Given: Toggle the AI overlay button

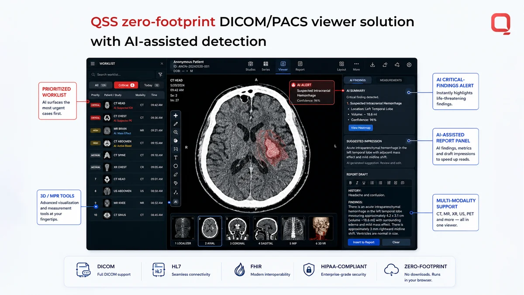Looking at the screenshot, I should 176,202.
